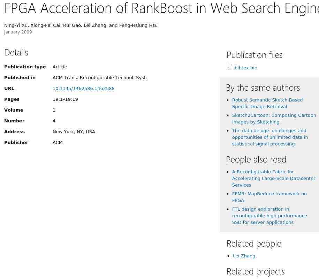Image resolution: width=319 pixels, height=279 pixels.
Task: Click the By the same authors heading
Action: (x=263, y=88)
